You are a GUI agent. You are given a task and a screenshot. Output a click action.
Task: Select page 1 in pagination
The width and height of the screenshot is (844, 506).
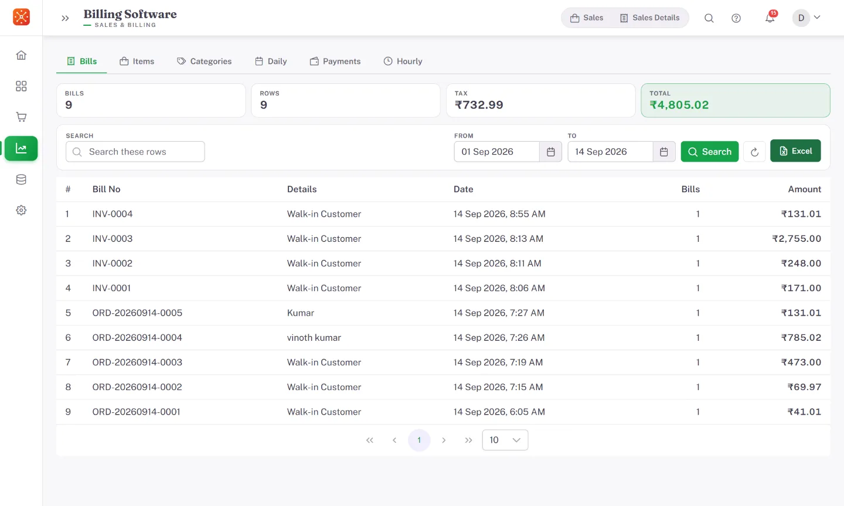click(x=419, y=440)
